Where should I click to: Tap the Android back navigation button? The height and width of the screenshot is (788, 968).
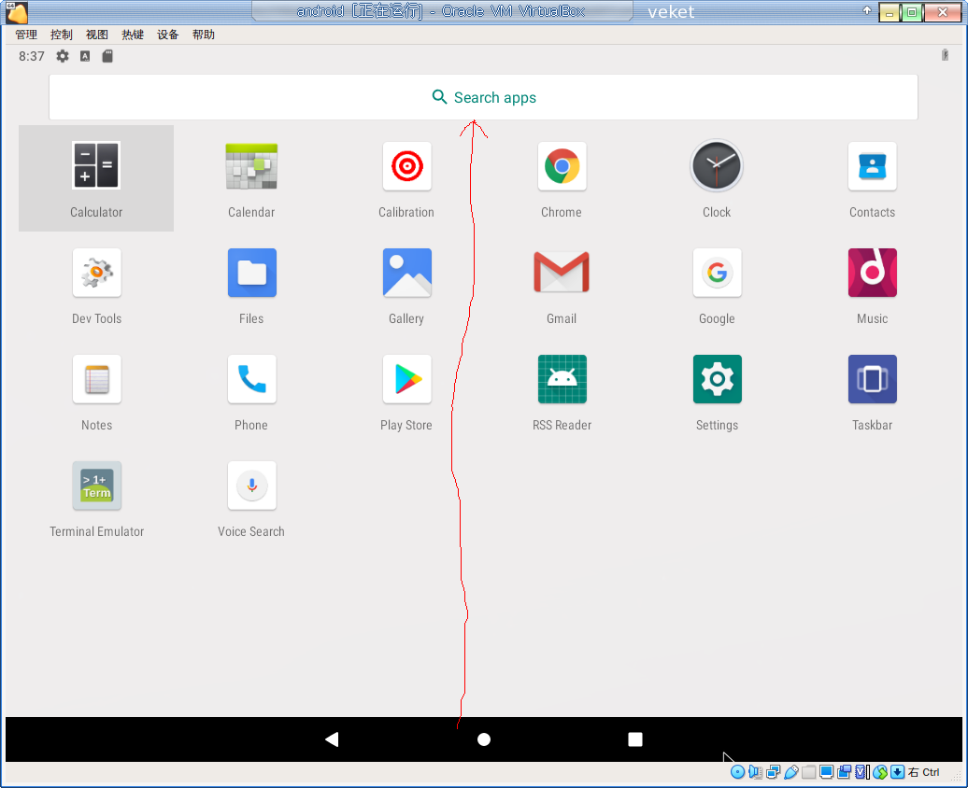[x=332, y=739]
